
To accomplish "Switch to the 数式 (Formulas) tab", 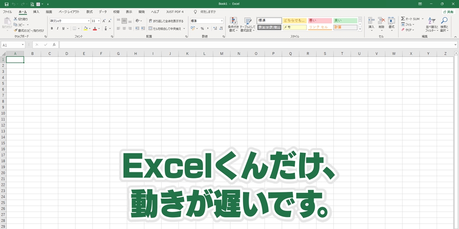I will (x=90, y=12).
